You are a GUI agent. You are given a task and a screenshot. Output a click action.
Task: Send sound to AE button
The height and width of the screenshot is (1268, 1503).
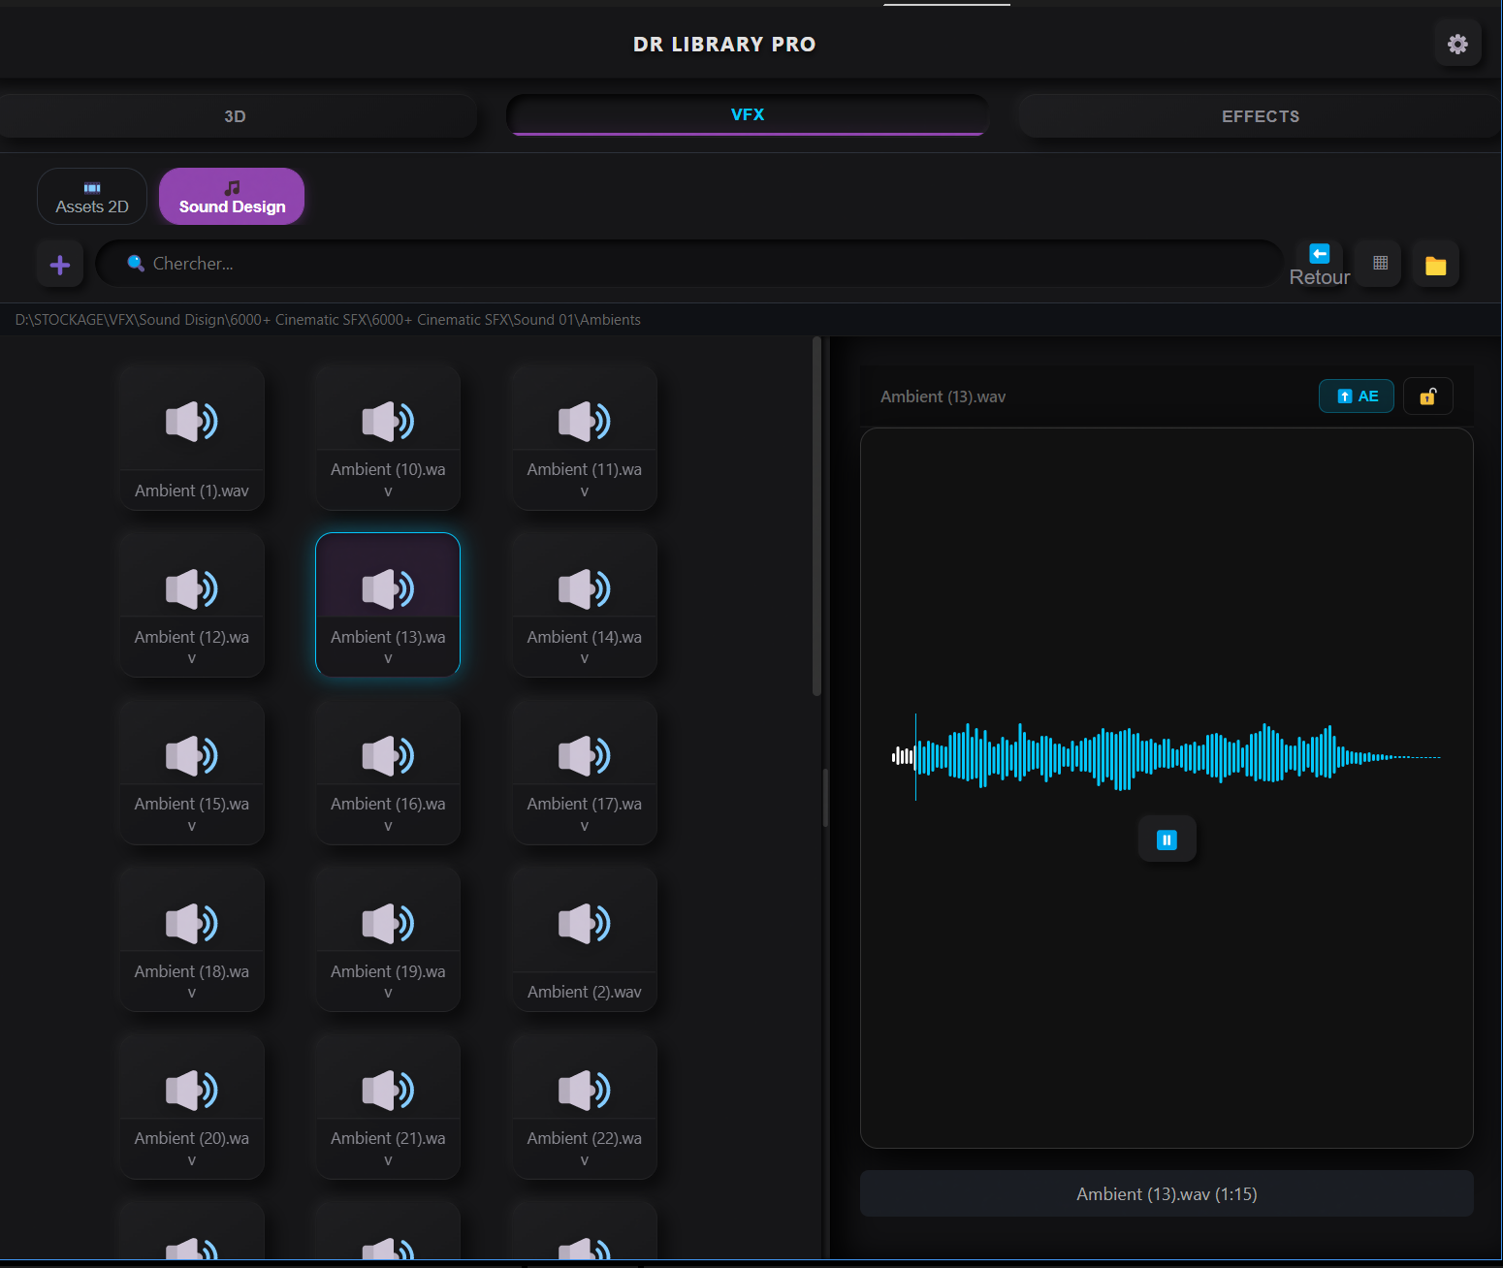click(1357, 396)
